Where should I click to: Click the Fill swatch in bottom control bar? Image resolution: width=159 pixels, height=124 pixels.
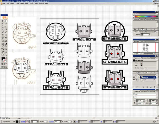pyautogui.click(x=17, y=121)
